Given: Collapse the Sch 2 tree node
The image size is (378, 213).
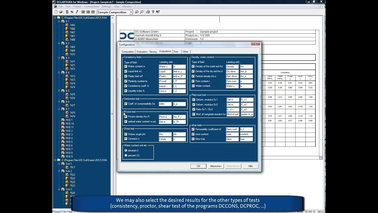Looking at the screenshot, I should pyautogui.click(x=59, y=171).
